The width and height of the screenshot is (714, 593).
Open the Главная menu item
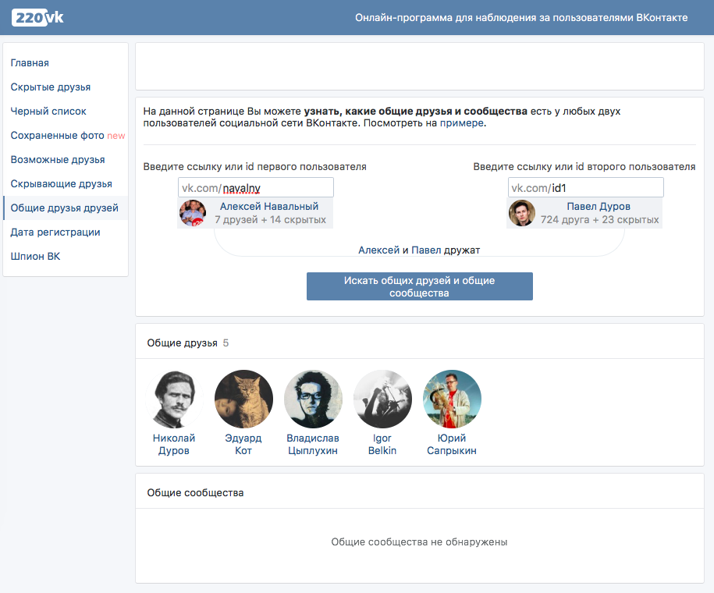[30, 63]
